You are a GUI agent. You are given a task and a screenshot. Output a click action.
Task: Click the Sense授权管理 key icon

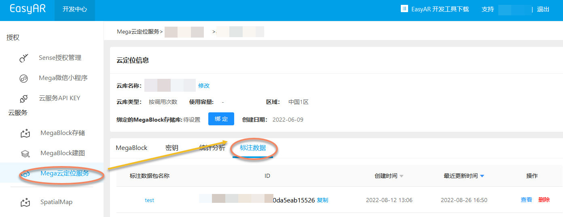pyautogui.click(x=24, y=58)
